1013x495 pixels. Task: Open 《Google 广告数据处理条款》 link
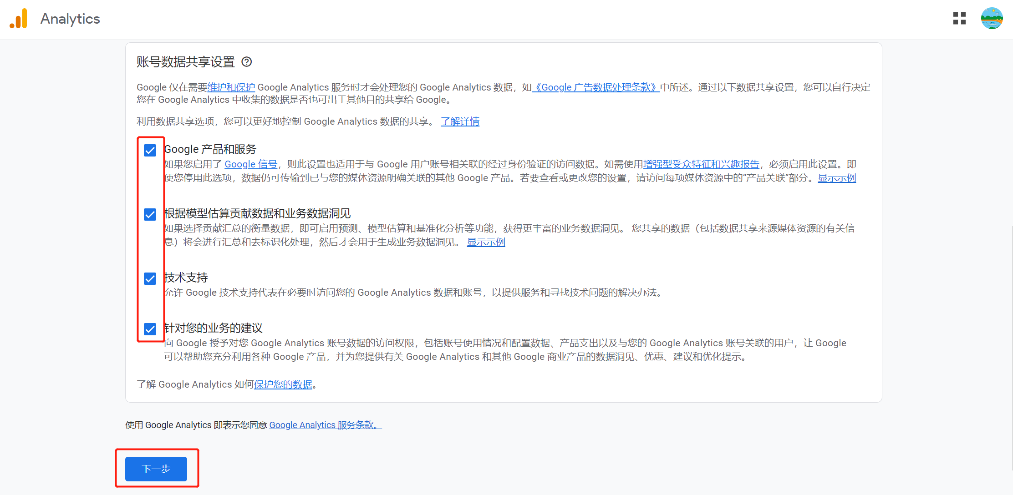point(596,87)
